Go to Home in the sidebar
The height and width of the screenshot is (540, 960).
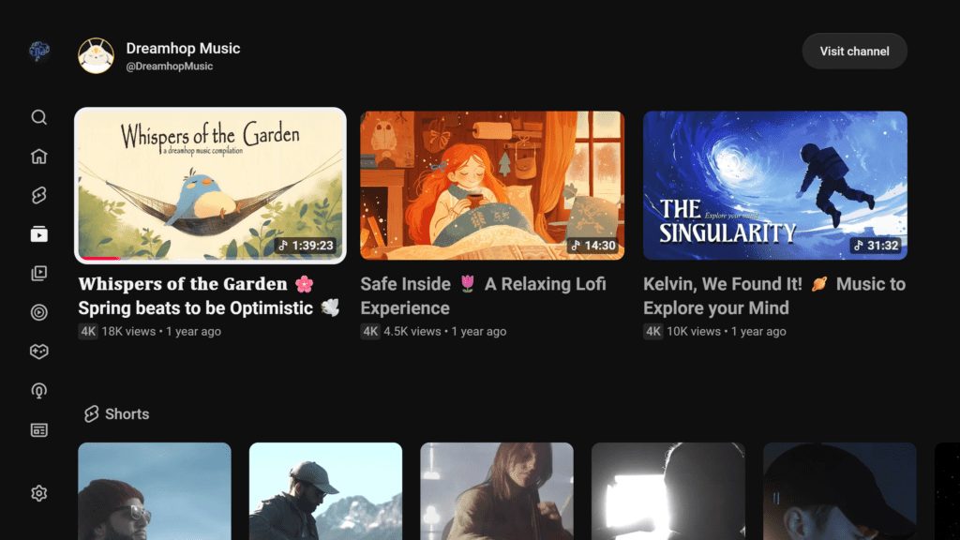point(39,157)
